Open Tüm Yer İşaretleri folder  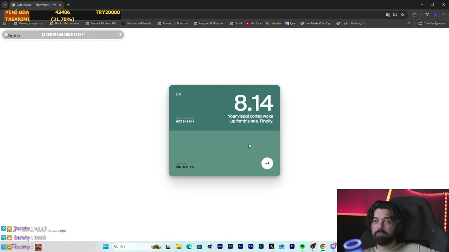pos(432,23)
